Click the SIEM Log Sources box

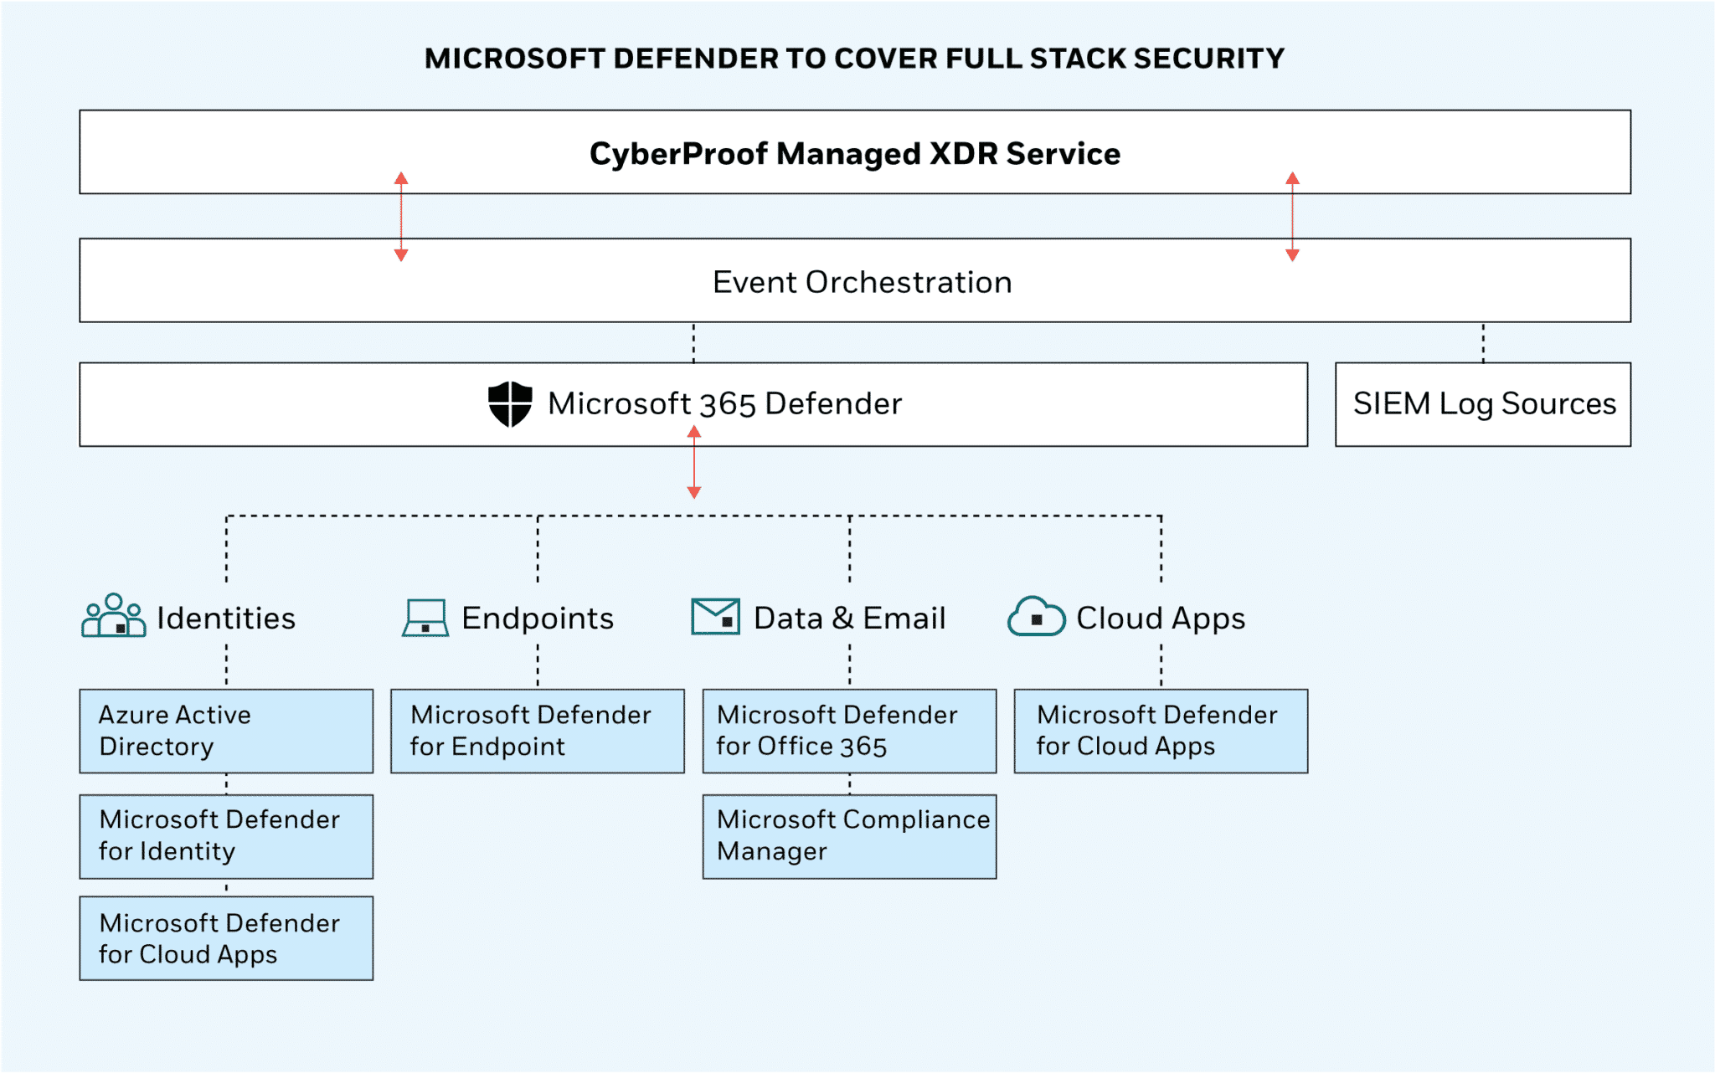click(x=1482, y=404)
